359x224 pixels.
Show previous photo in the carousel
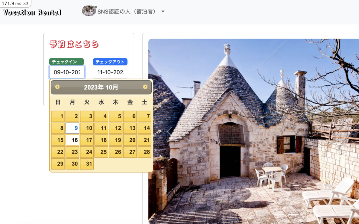tap(169, 131)
